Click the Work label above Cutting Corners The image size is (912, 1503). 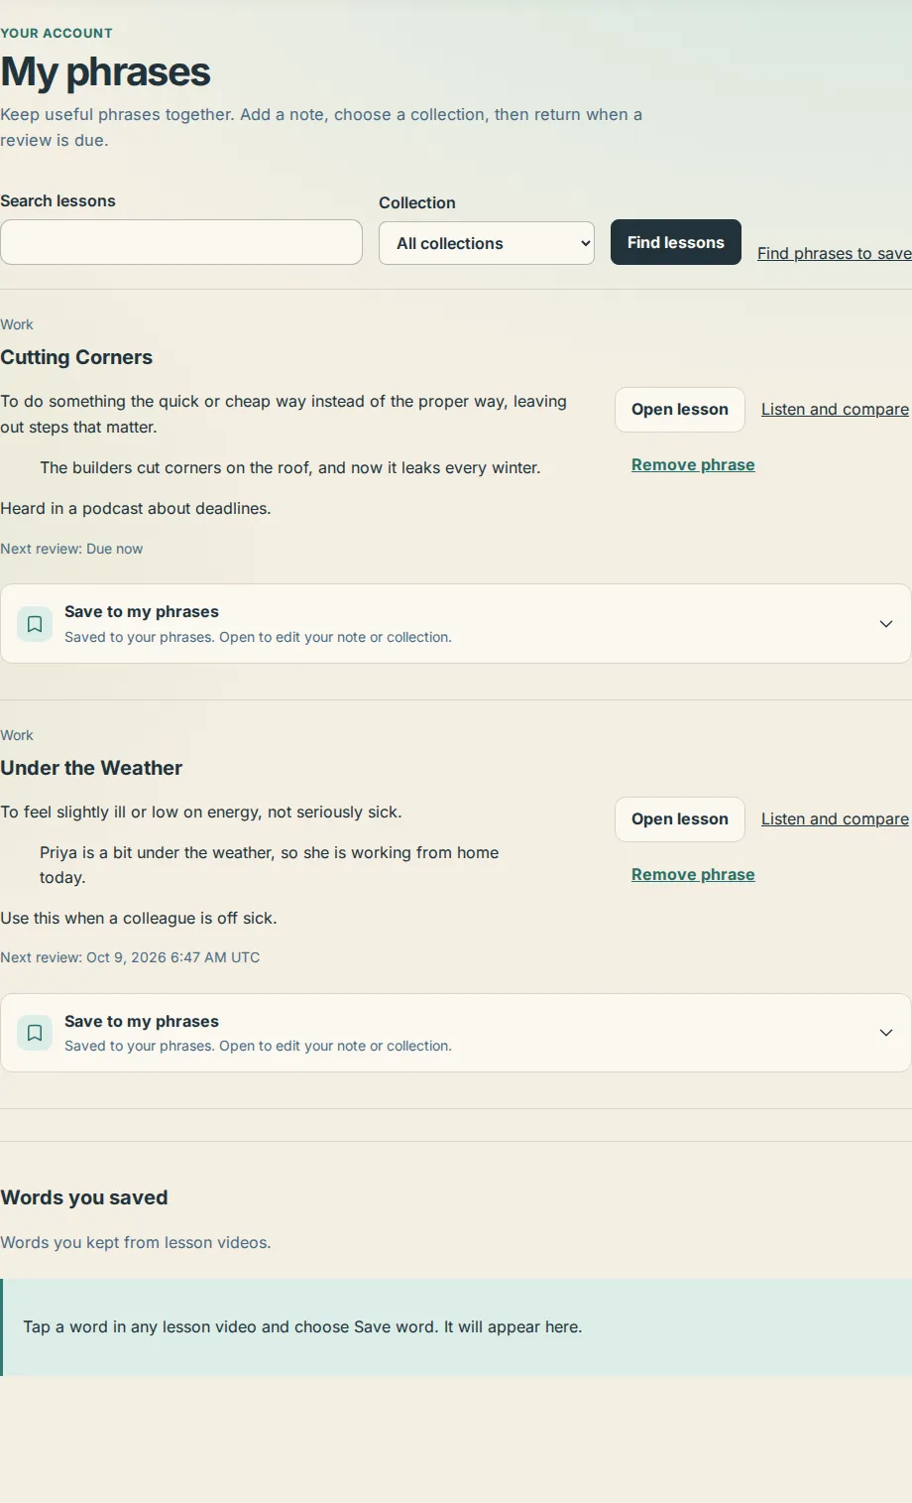tap(17, 324)
